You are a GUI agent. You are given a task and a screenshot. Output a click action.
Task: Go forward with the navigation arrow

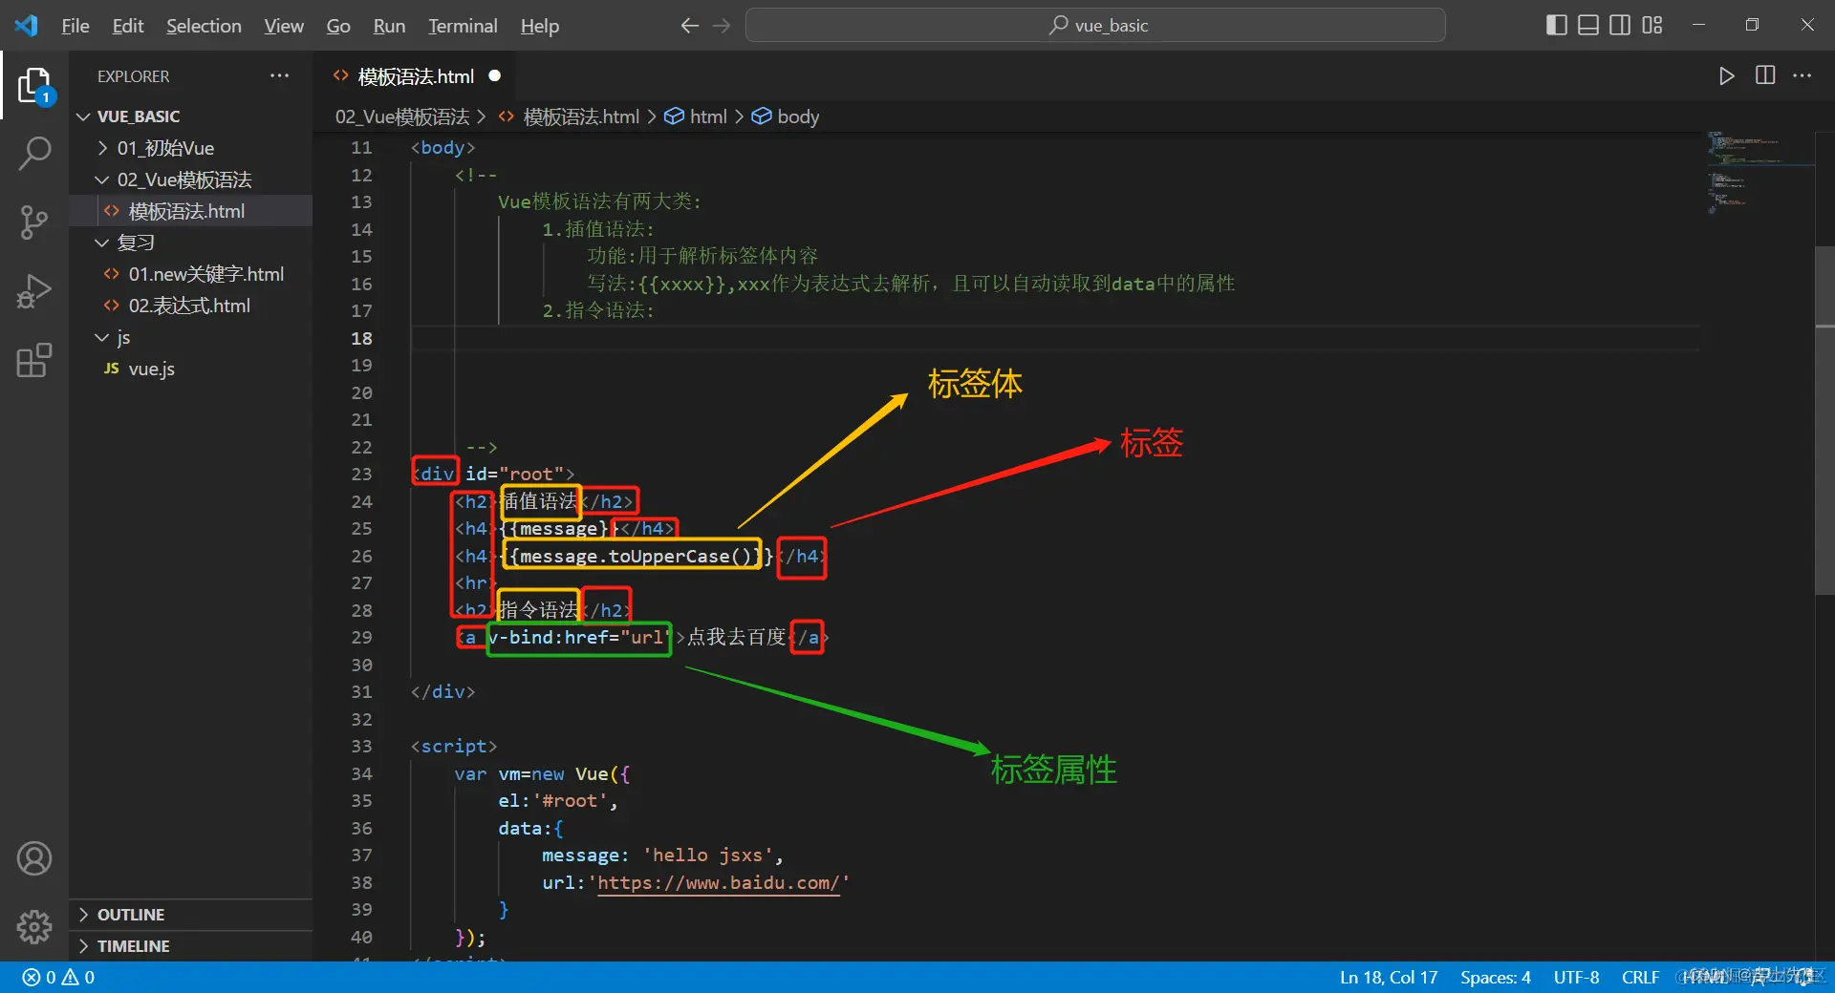tap(722, 26)
